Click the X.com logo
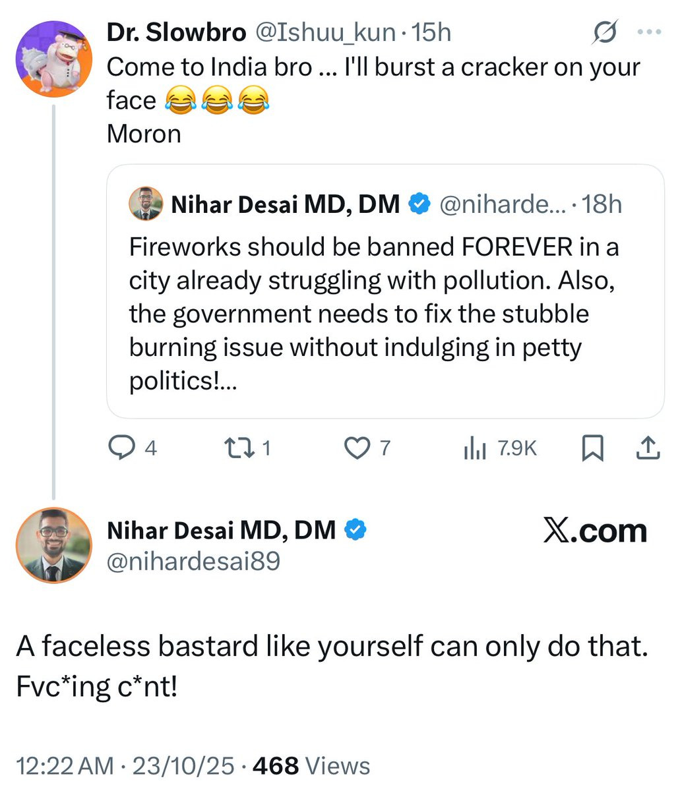The height and width of the screenshot is (791, 680). (x=595, y=531)
